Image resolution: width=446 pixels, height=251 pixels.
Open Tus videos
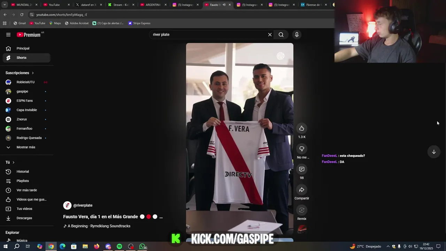click(x=26, y=209)
